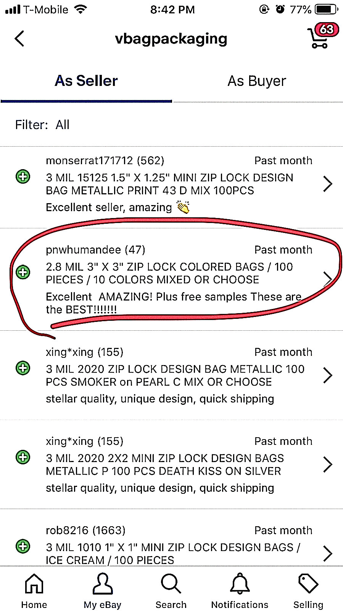Tap the vbagpackaging page title
Viewport: 343px width, 611px height.
[x=171, y=39]
